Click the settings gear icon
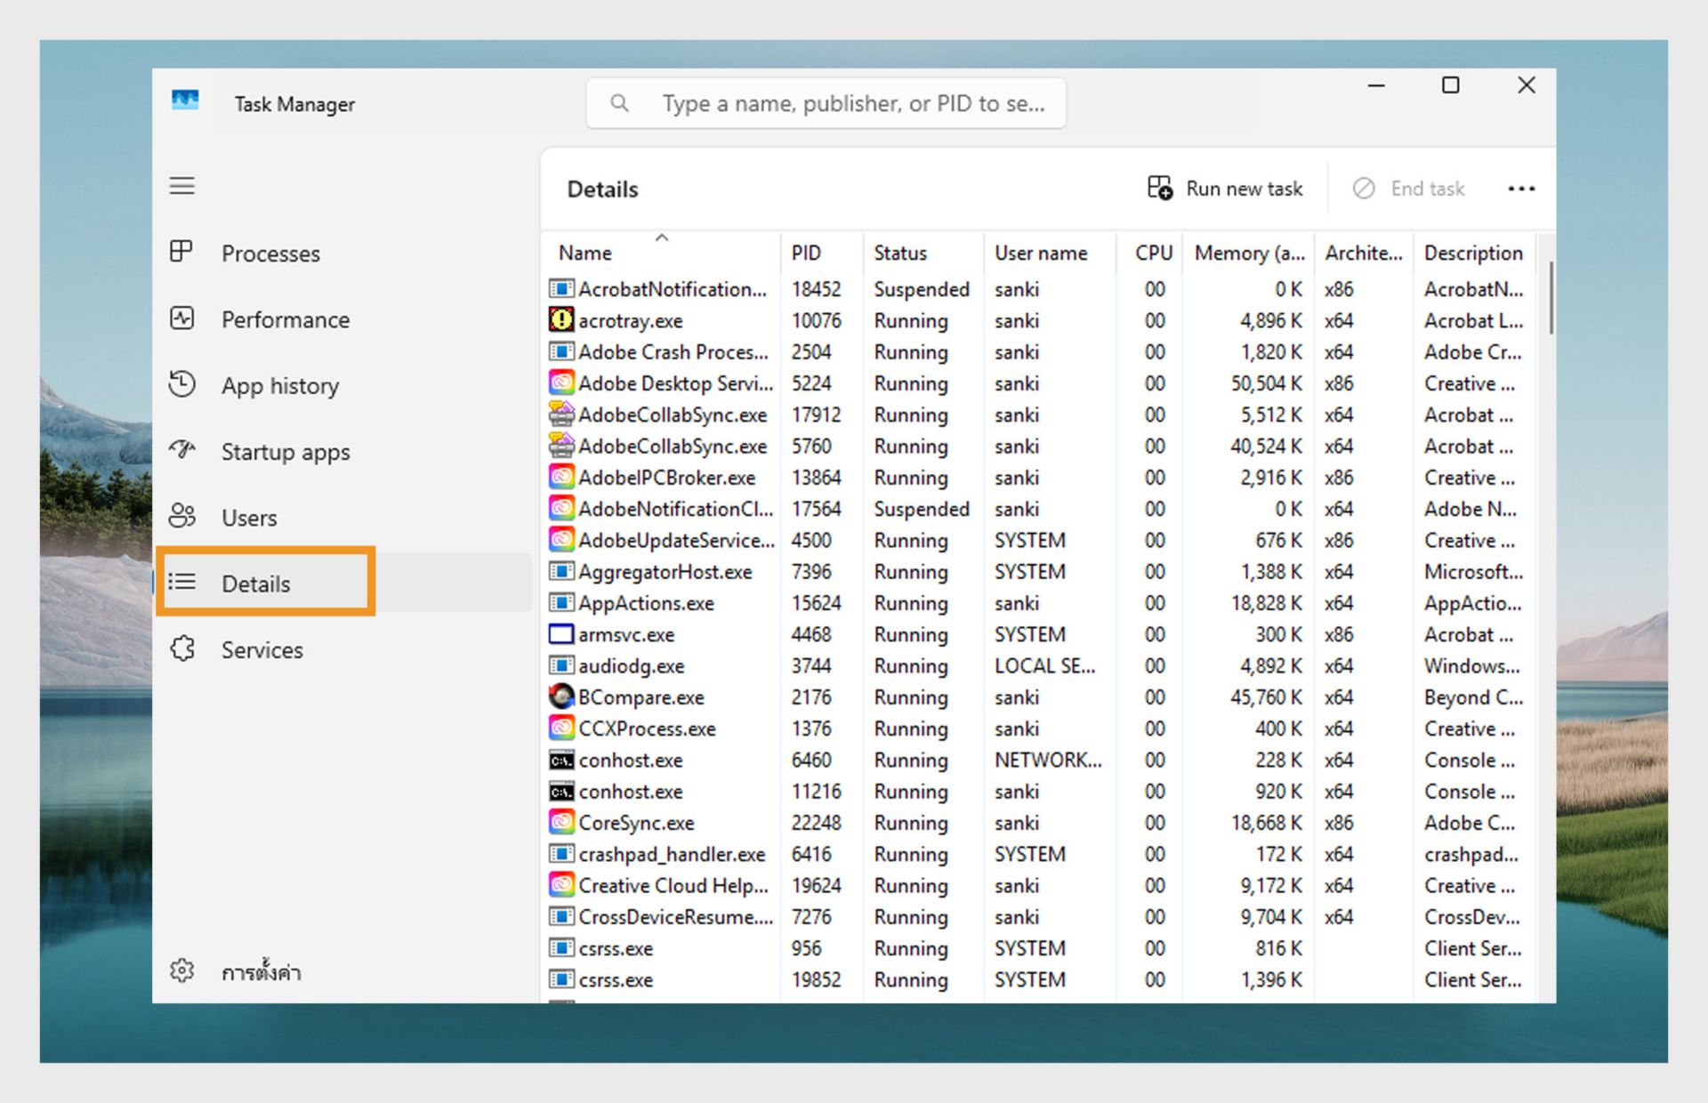 click(181, 970)
